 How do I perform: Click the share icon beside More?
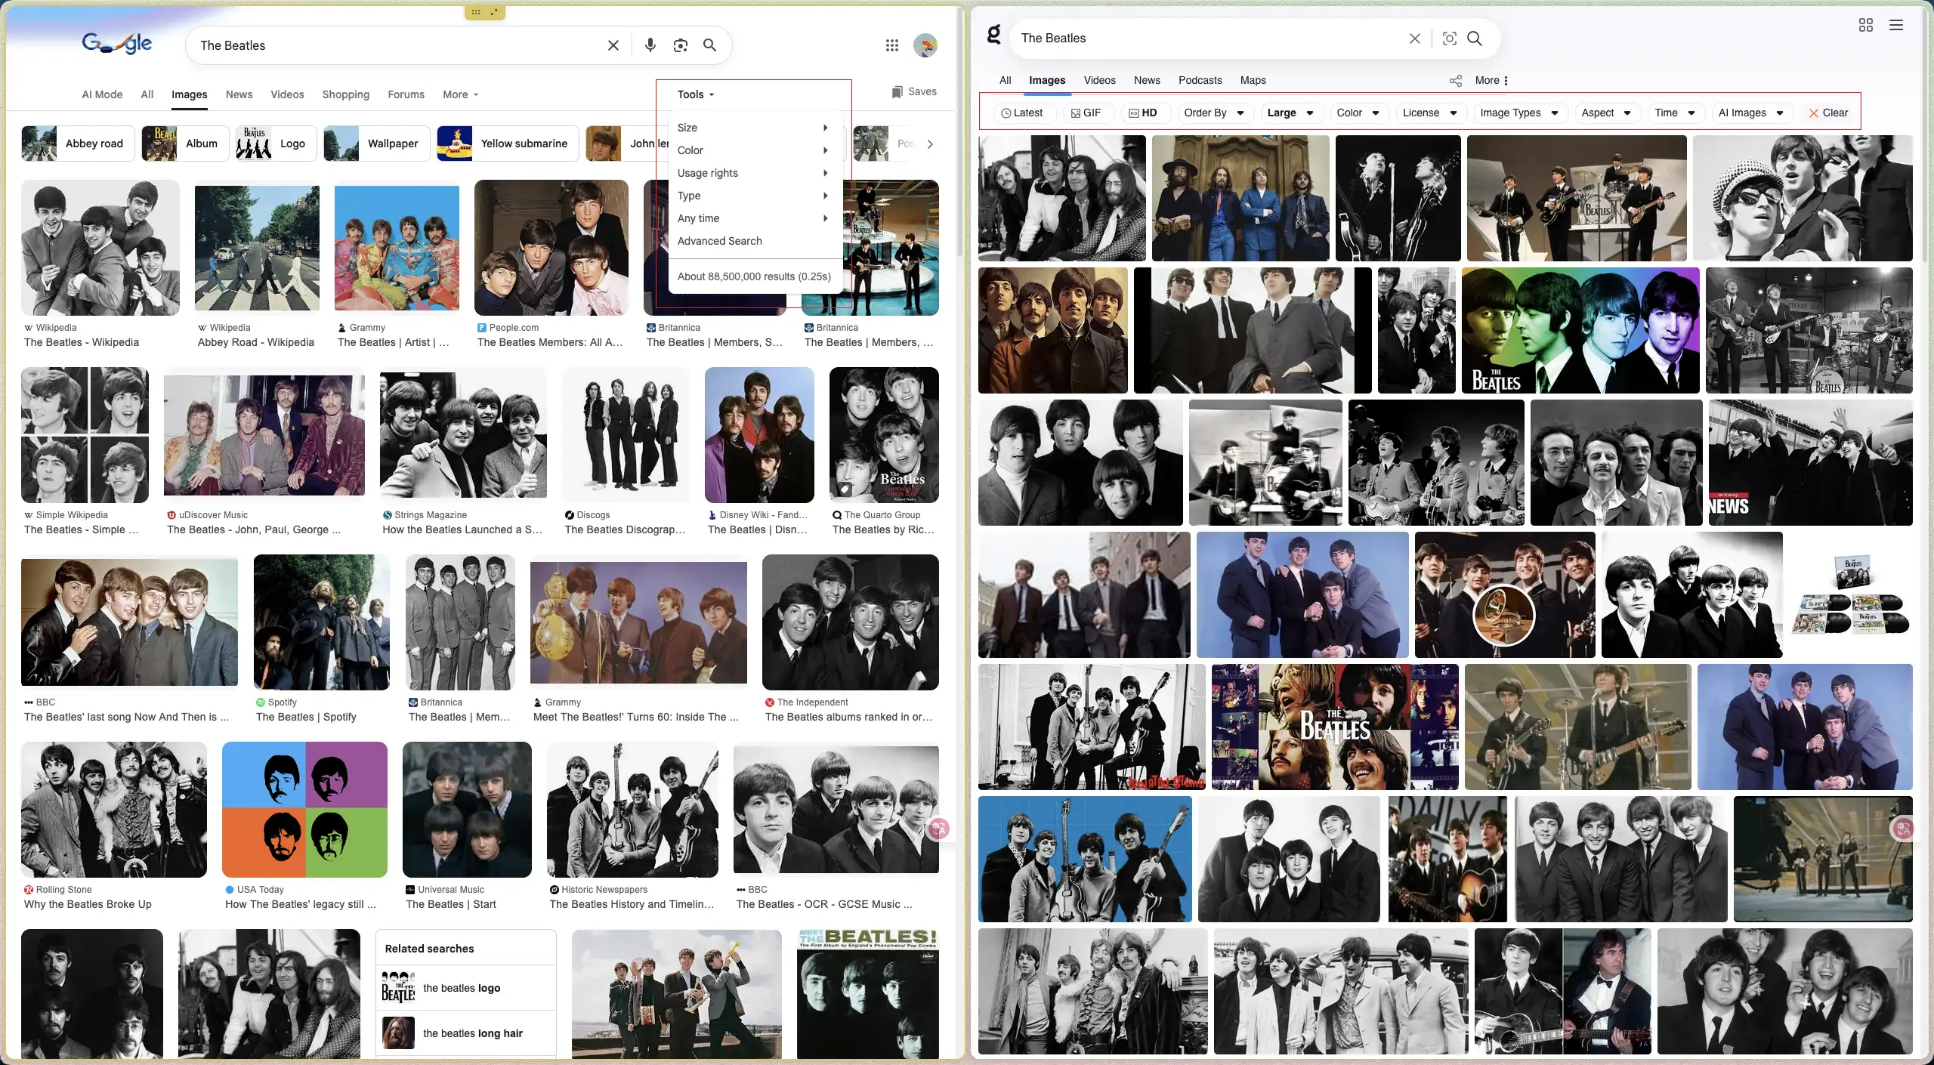click(1455, 81)
